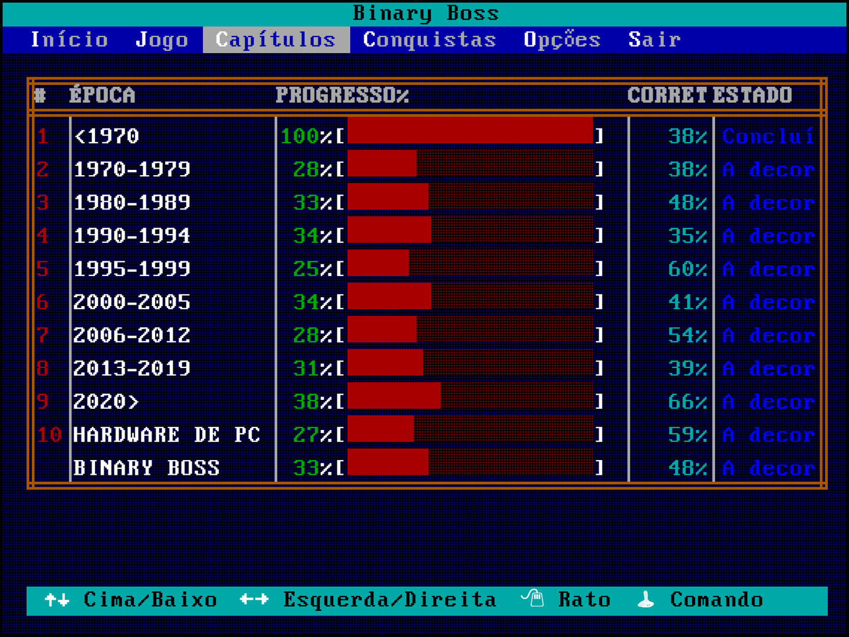
Task: Open the Início menu
Action: (x=70, y=40)
